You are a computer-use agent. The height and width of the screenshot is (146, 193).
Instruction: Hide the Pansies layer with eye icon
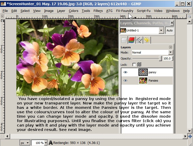tap(125, 81)
